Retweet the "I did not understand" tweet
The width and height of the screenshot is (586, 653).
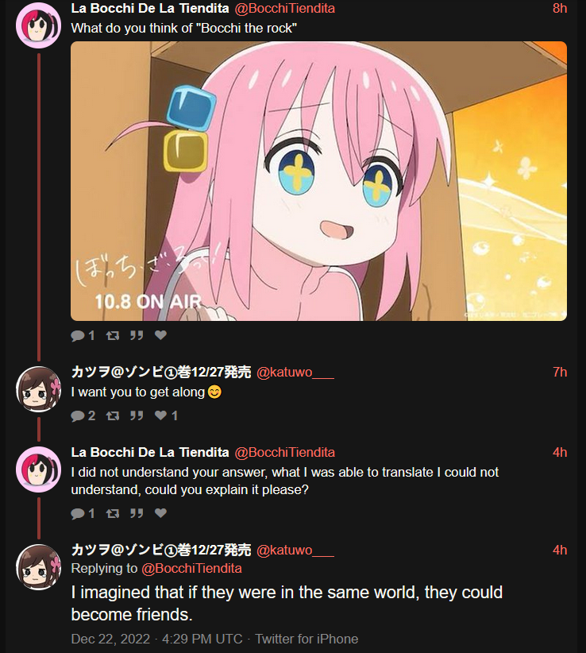113,513
